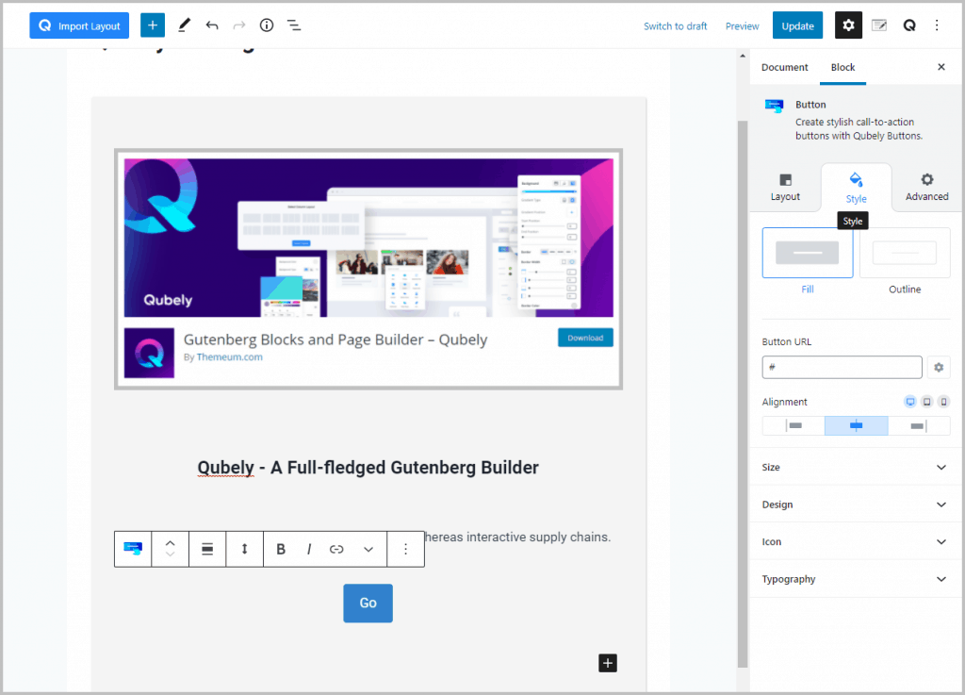Click the Qubely Full-fledged Gutenberg Builder heading
This screenshot has height=695, width=965.
click(x=368, y=468)
